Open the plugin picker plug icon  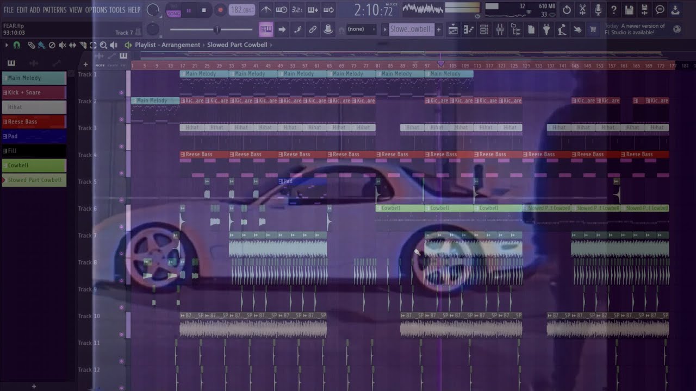pos(546,29)
